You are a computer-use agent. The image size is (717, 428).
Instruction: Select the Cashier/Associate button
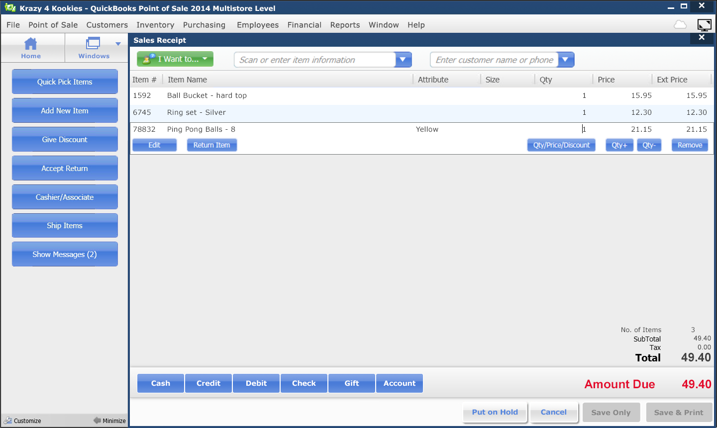65,197
